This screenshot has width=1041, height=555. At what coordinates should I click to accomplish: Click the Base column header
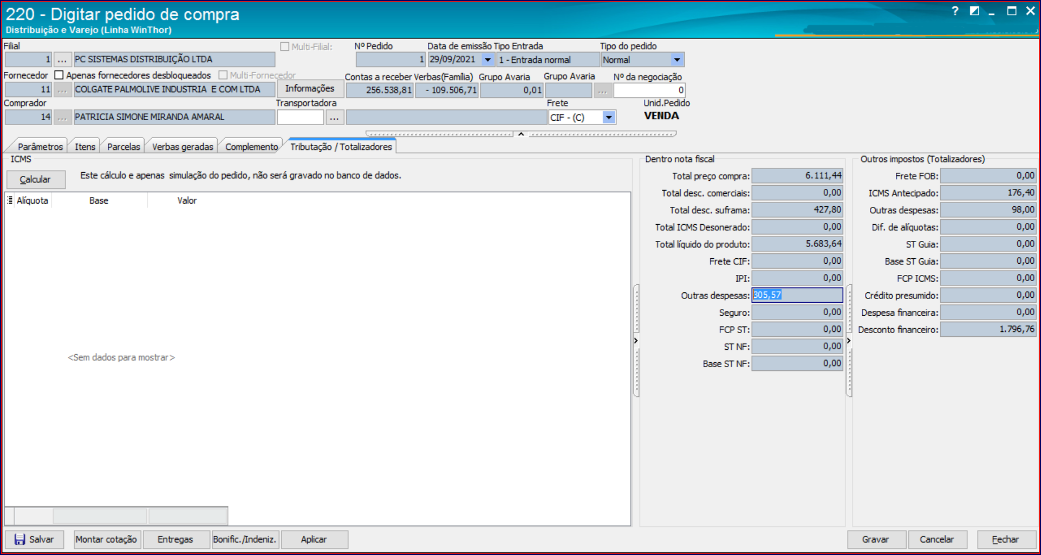point(99,200)
